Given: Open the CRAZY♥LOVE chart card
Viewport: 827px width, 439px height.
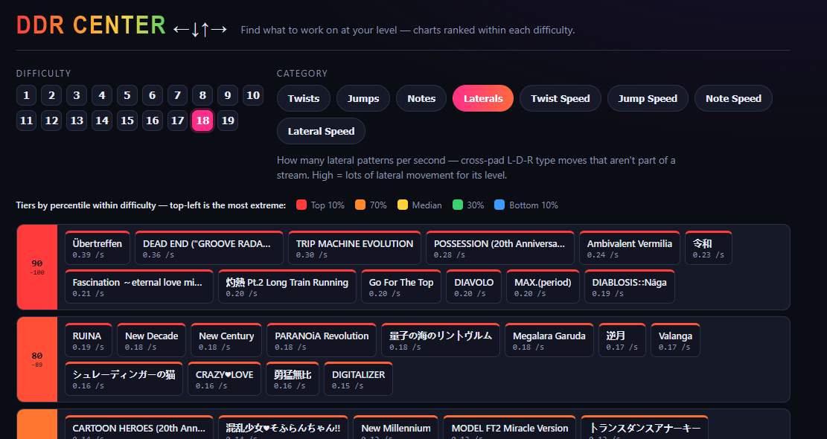Looking at the screenshot, I should point(225,379).
